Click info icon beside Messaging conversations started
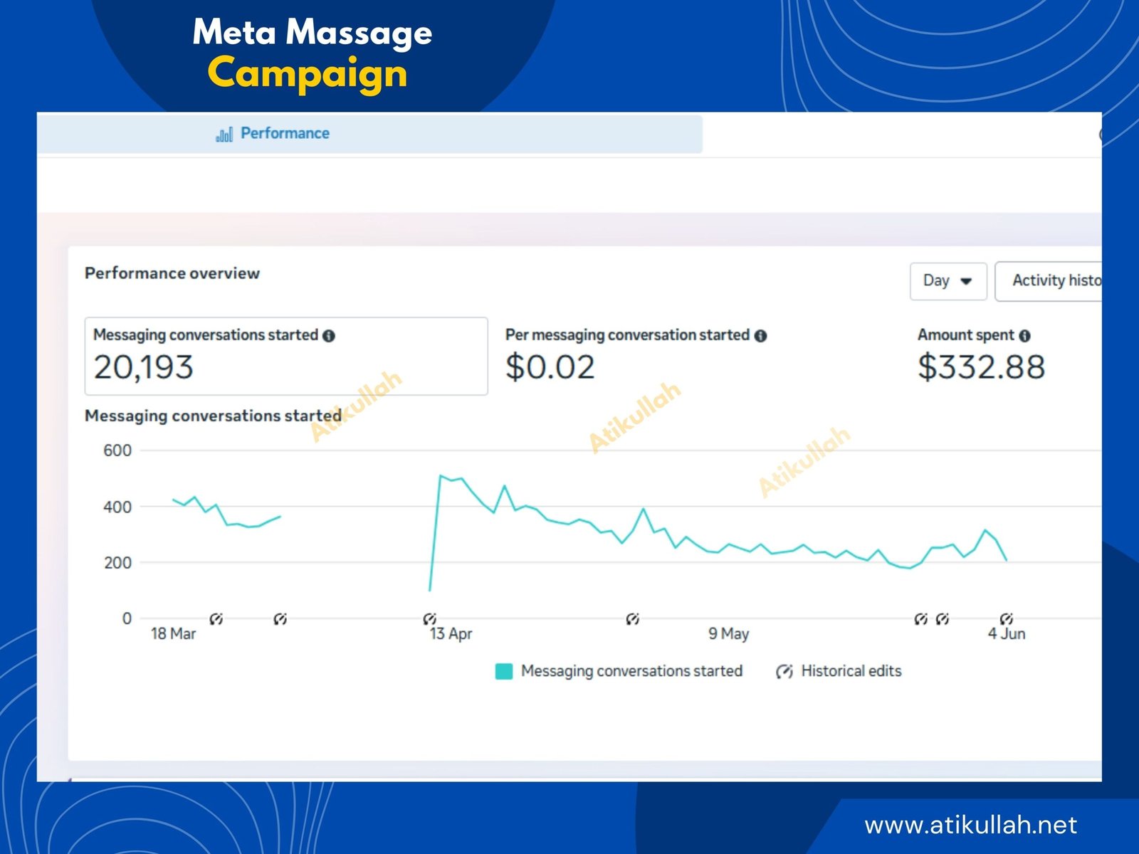This screenshot has width=1139, height=854. 329,336
